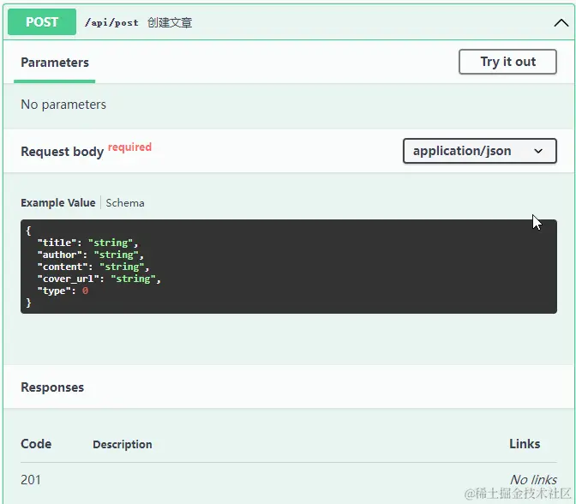The image size is (576, 504).
Task: Click the 创建文章 operation summary text
Action: point(170,23)
